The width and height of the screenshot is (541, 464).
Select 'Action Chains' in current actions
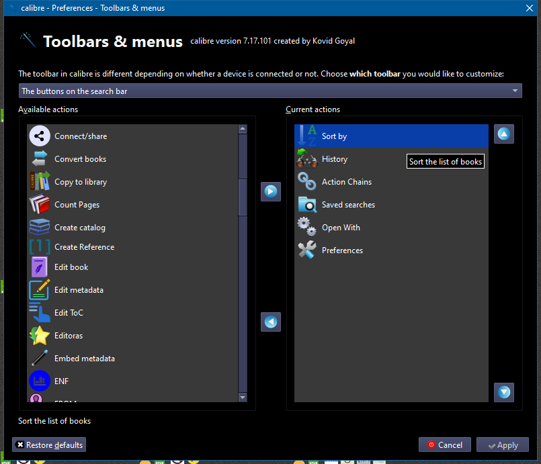391,181
